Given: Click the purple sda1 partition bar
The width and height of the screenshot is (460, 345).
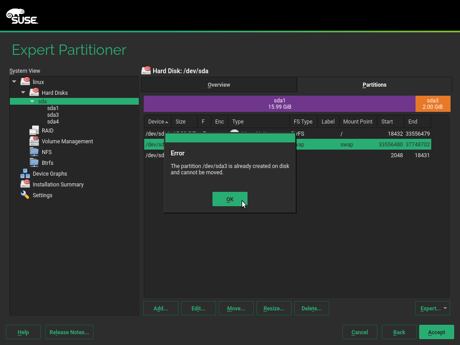Looking at the screenshot, I should 279,104.
